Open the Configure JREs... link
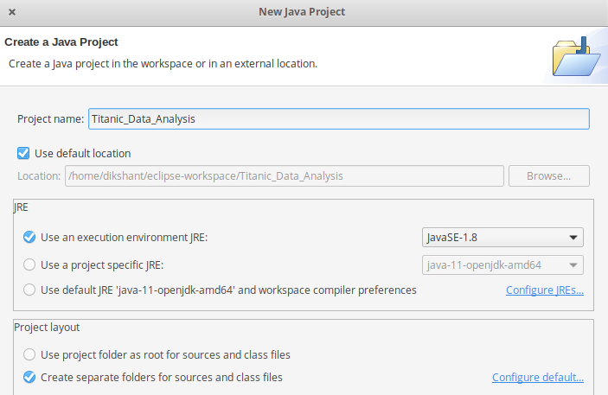This screenshot has width=608, height=395. tap(545, 290)
